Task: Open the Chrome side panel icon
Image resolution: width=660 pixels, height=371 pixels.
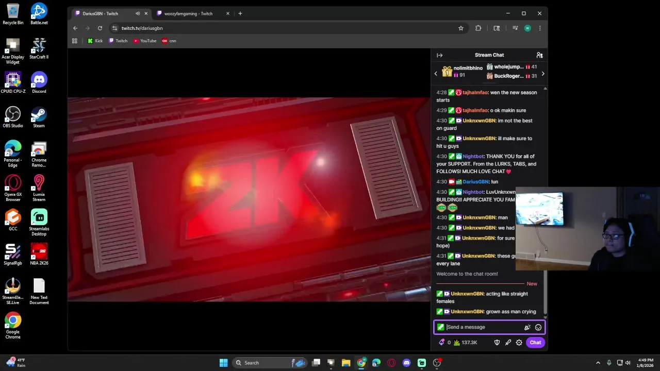Action: [497, 28]
